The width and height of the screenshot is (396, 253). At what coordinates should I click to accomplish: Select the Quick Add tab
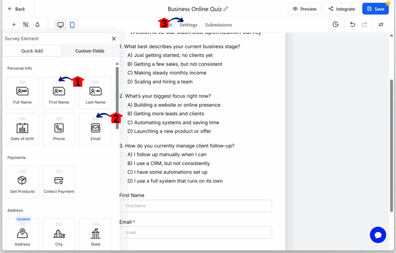pyautogui.click(x=32, y=51)
